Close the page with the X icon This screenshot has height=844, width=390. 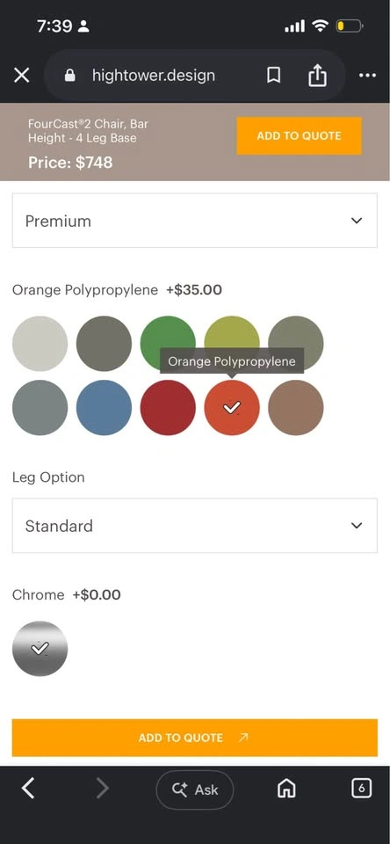point(21,76)
